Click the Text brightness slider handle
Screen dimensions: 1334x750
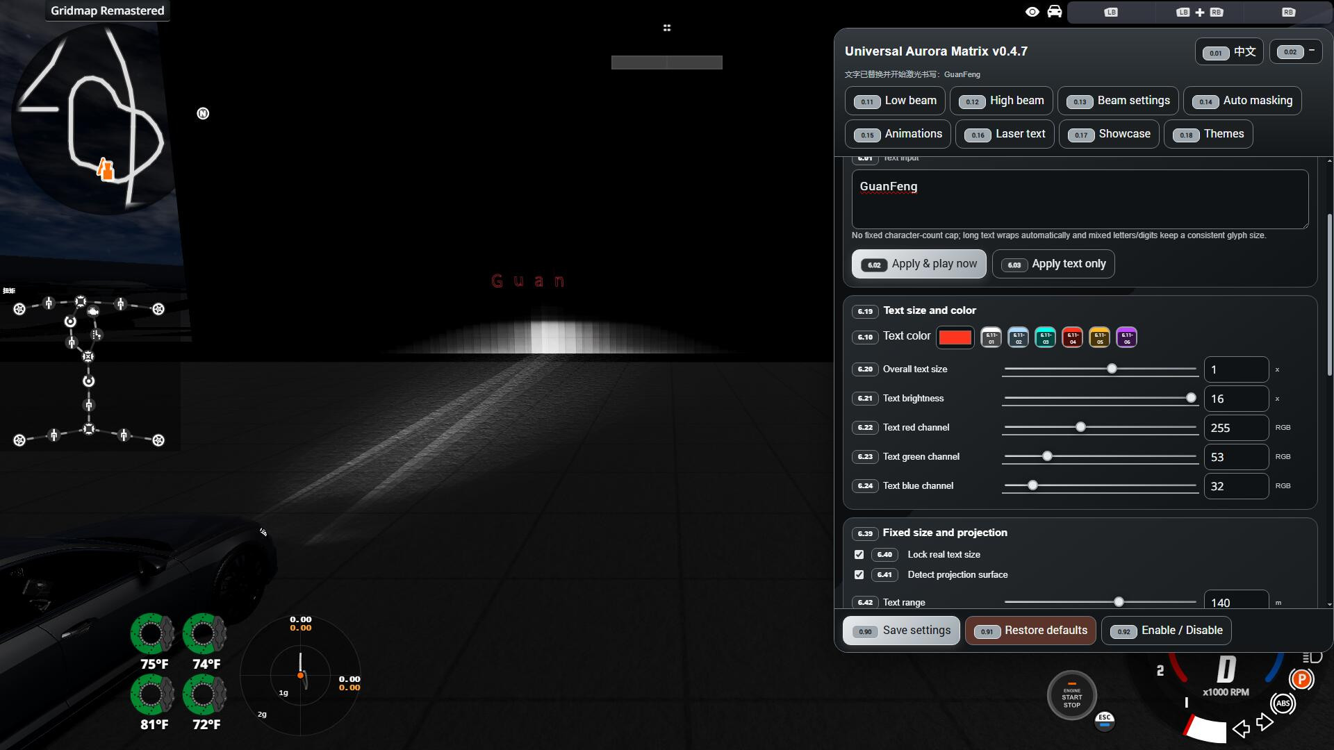click(x=1191, y=398)
